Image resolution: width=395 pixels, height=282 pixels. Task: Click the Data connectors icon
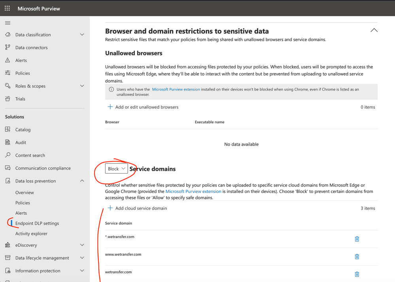pyautogui.click(x=8, y=47)
